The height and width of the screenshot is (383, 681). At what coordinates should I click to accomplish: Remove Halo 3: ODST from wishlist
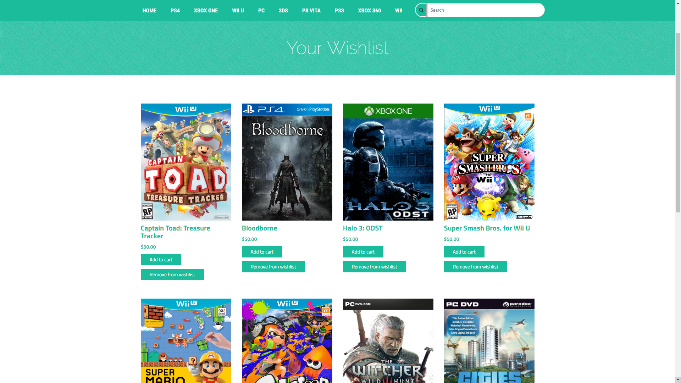374,266
